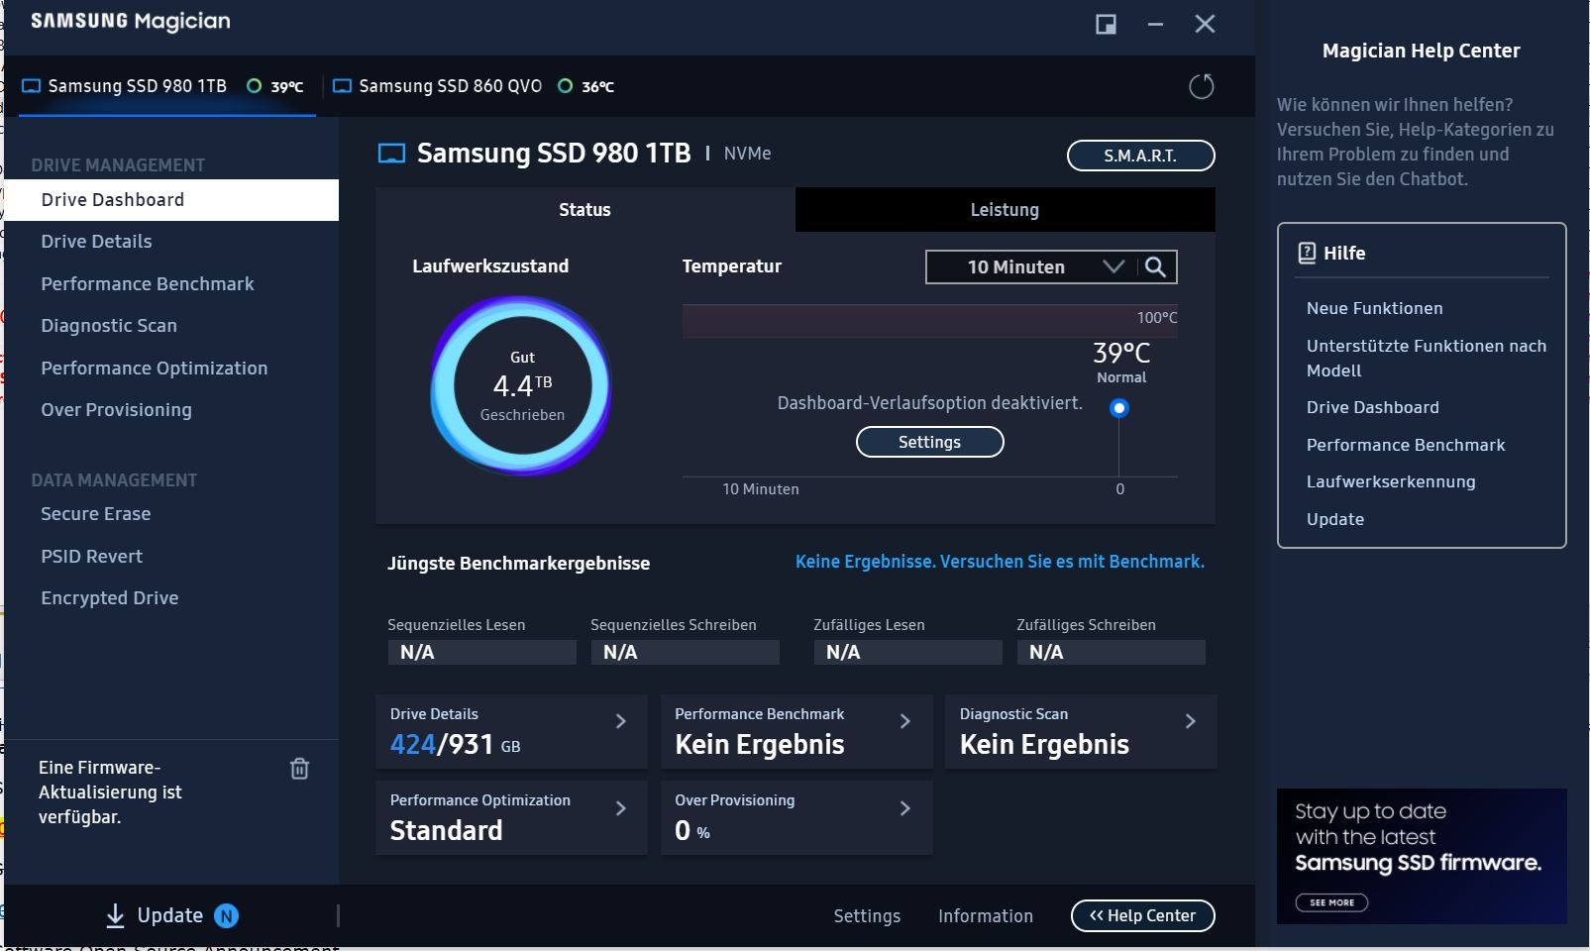The image size is (1590, 951).
Task: Expand the Over Provisioning card arrow
Action: (904, 808)
